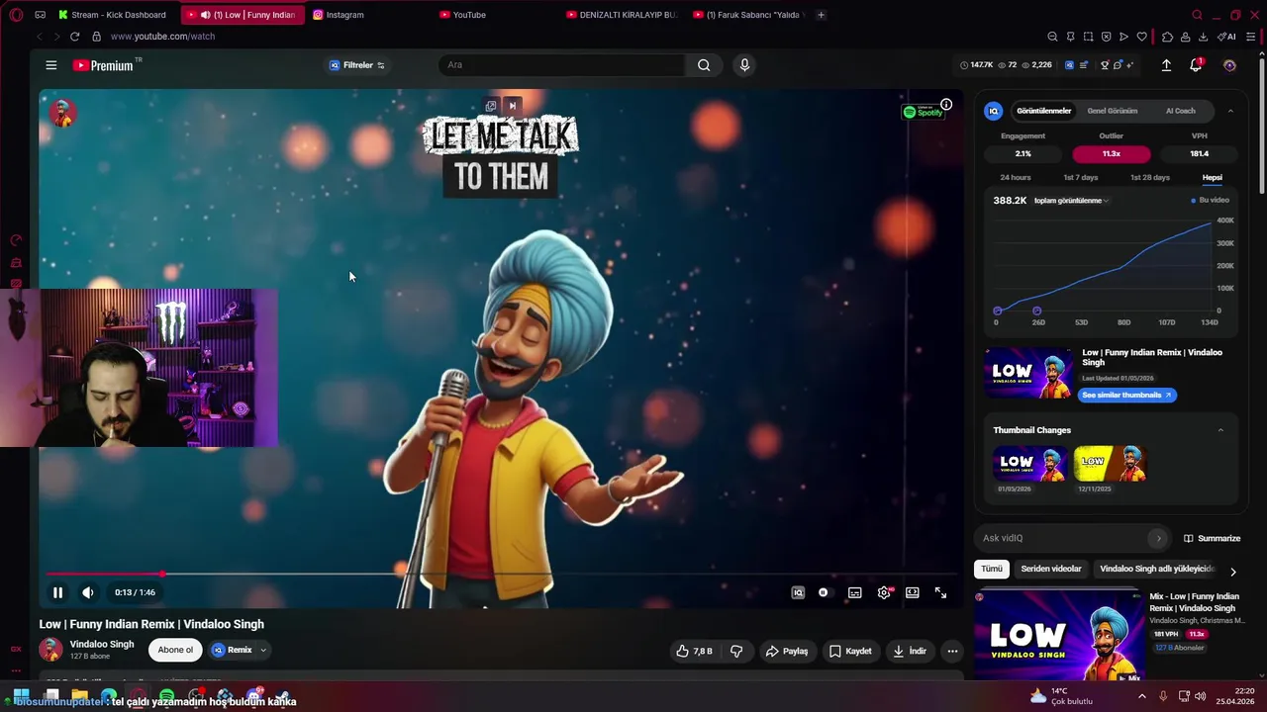Viewport: 1267px width, 712px height.
Task: Save video with Kaydet button
Action: pos(850,651)
